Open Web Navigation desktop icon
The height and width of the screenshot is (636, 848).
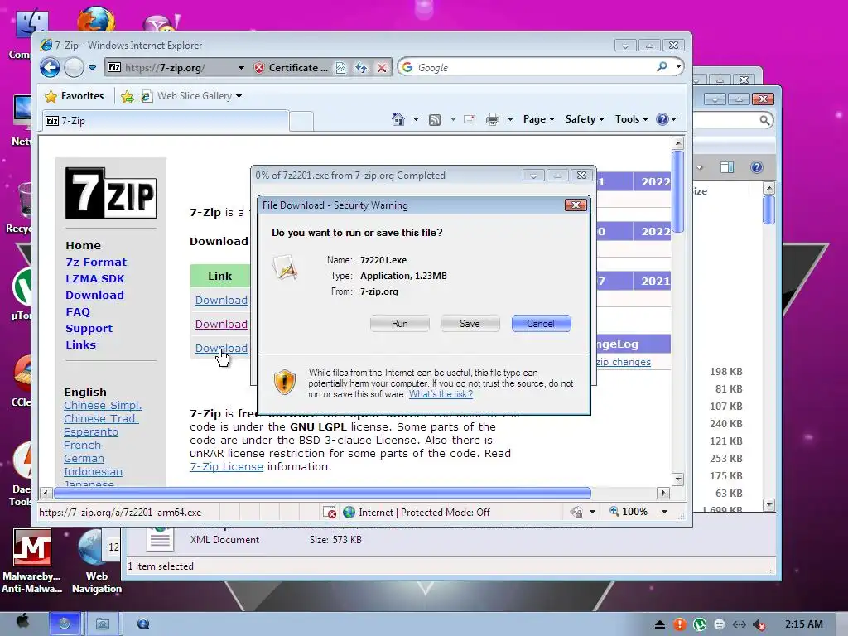coord(97,561)
